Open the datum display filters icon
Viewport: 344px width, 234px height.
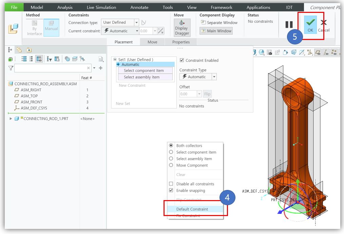[x=310, y=52]
